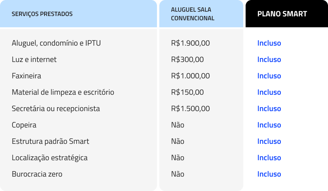Image resolution: width=328 pixels, height=191 pixels.
Task: Click the R$150,00 price
Action: (187, 92)
